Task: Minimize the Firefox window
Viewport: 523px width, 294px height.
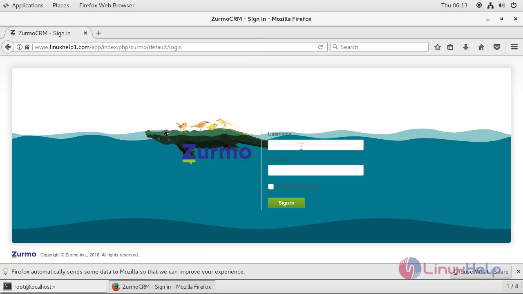Action: (488, 19)
